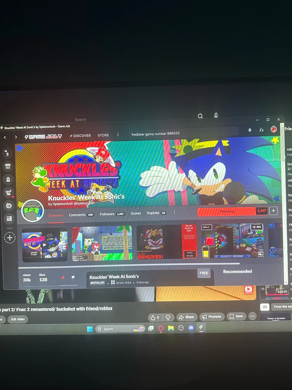Click the media carousel horizontal scrollbar
292x390 pixels.
(130, 265)
